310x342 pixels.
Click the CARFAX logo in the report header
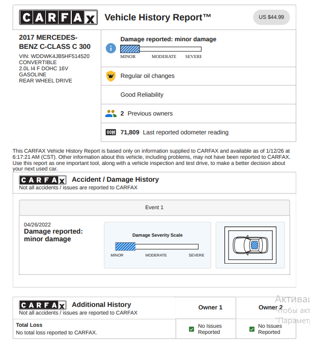[58, 18]
